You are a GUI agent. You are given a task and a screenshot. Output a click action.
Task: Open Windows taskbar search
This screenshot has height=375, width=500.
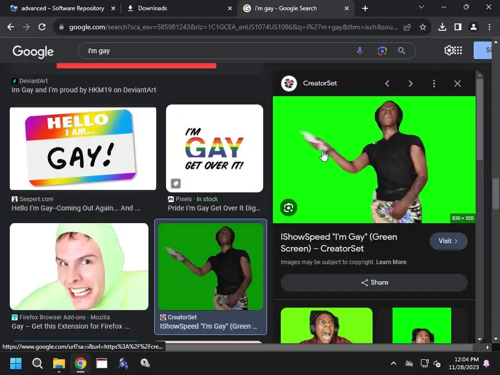point(38,363)
